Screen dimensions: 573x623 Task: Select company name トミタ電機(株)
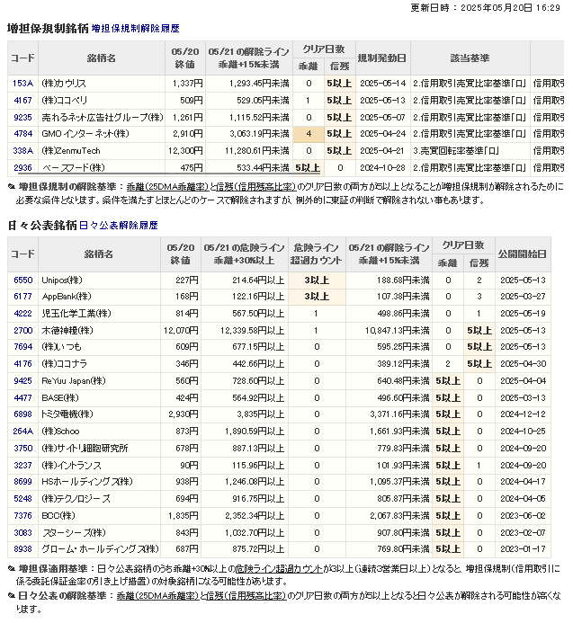pyautogui.click(x=67, y=414)
